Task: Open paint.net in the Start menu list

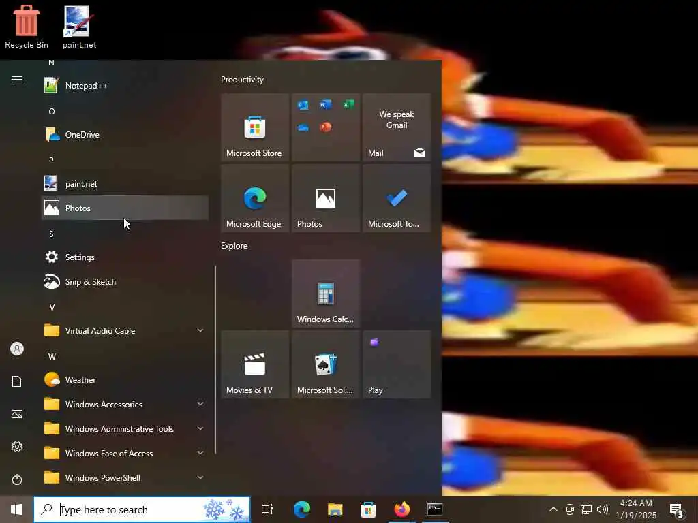Action: tap(125, 183)
